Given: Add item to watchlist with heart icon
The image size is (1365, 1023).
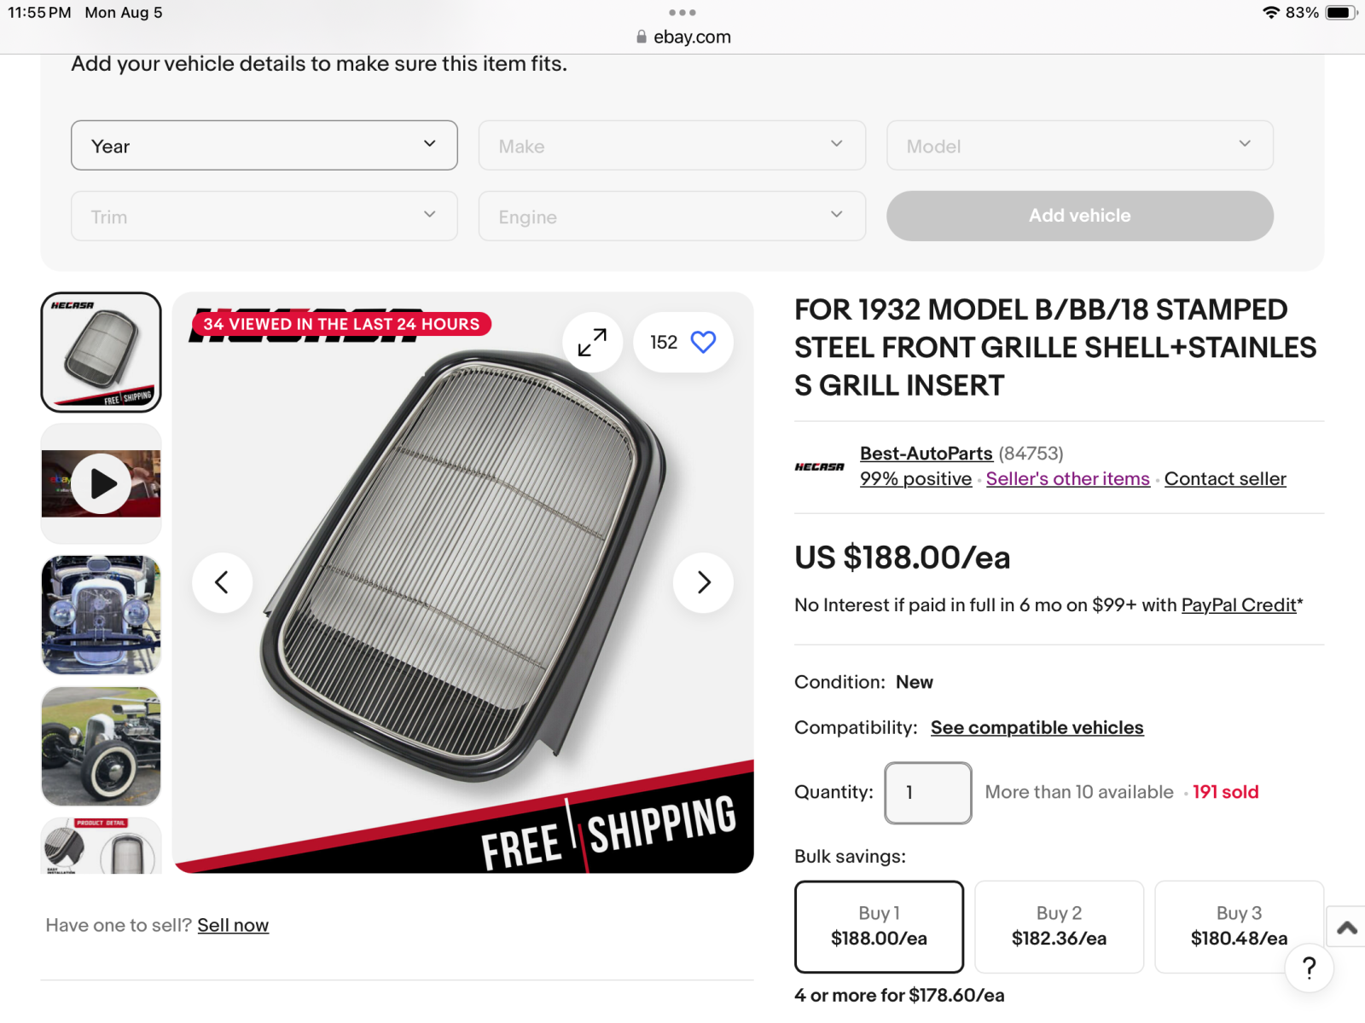Looking at the screenshot, I should click(703, 343).
